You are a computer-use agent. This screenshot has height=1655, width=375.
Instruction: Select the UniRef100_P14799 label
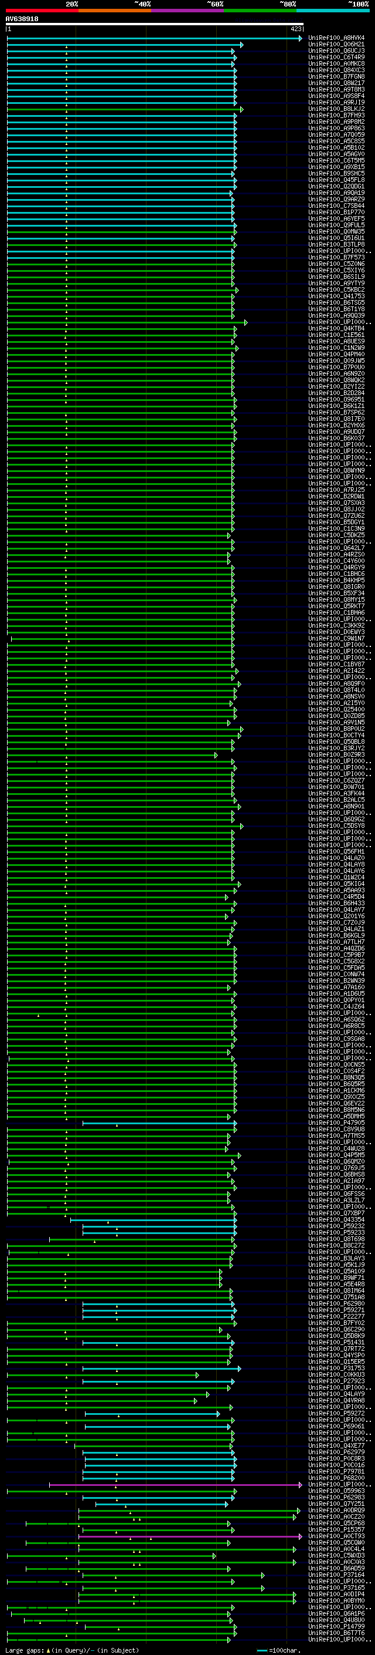click(x=336, y=1627)
